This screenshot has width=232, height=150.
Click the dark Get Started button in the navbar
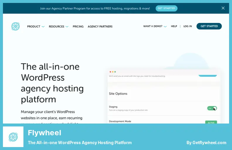pos(209,26)
